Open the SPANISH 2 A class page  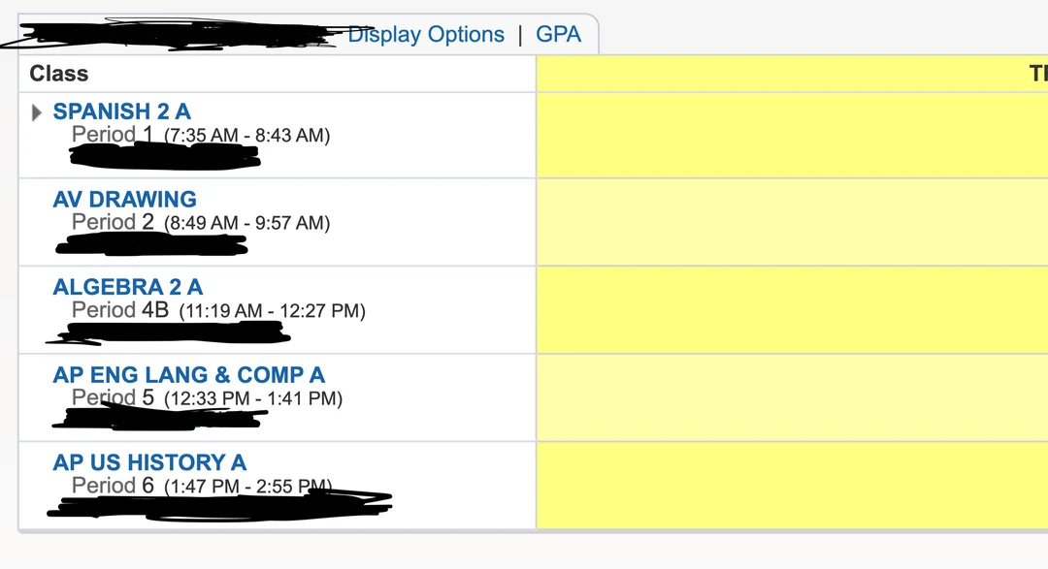121,111
